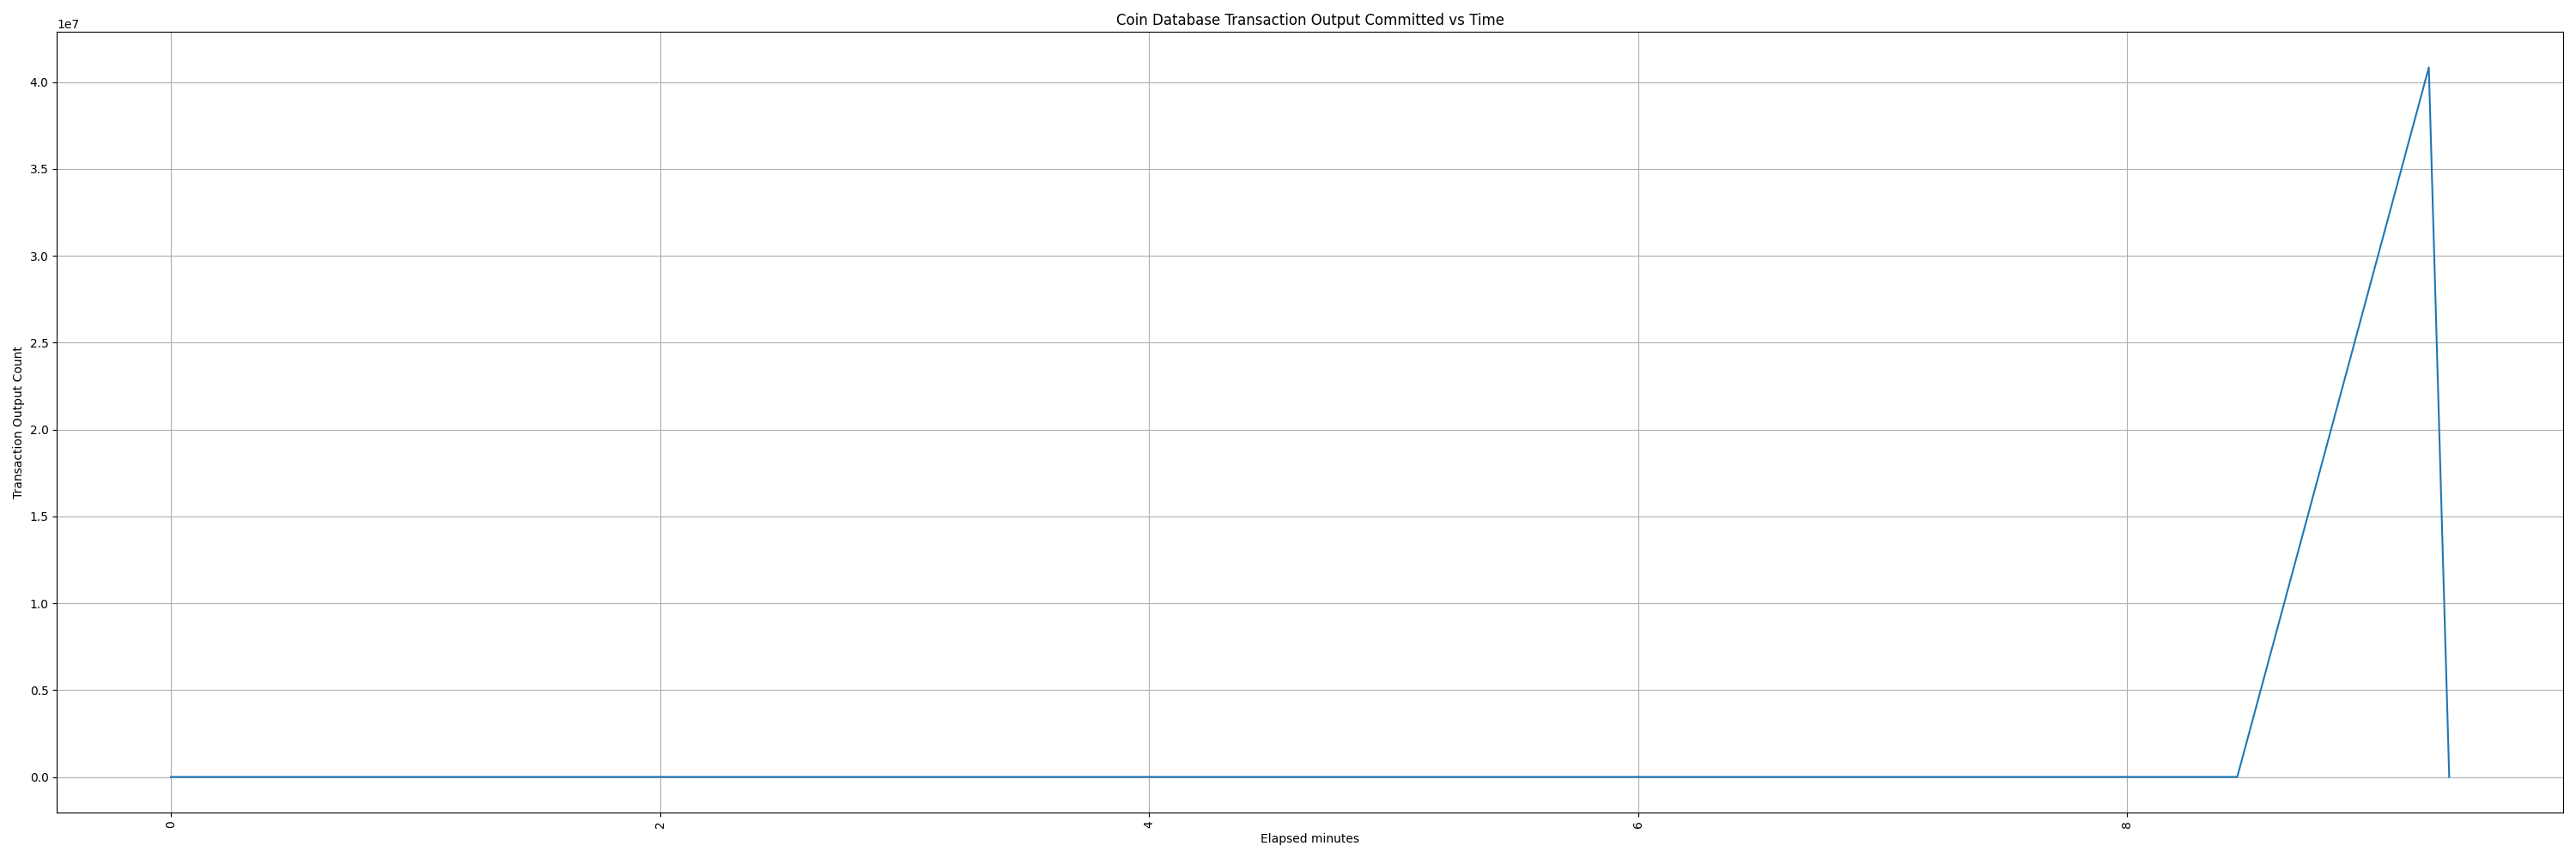The image size is (2576, 858).
Task: Click the blue line's final endpoint at zero
Action: (2449, 777)
